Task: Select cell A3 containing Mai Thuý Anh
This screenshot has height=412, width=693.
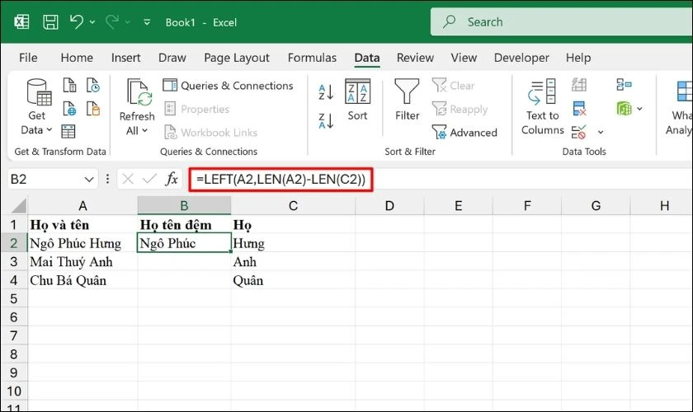Action: click(x=82, y=262)
